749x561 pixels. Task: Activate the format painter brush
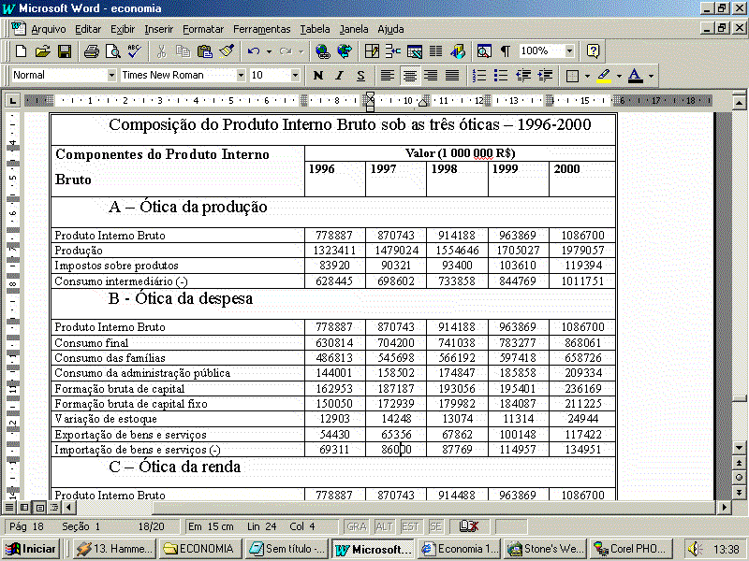227,51
